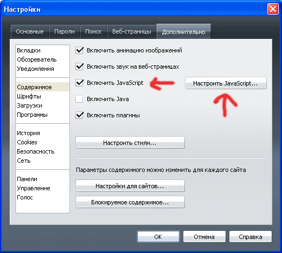Select the 'Веб-страницы' tab

132,31
